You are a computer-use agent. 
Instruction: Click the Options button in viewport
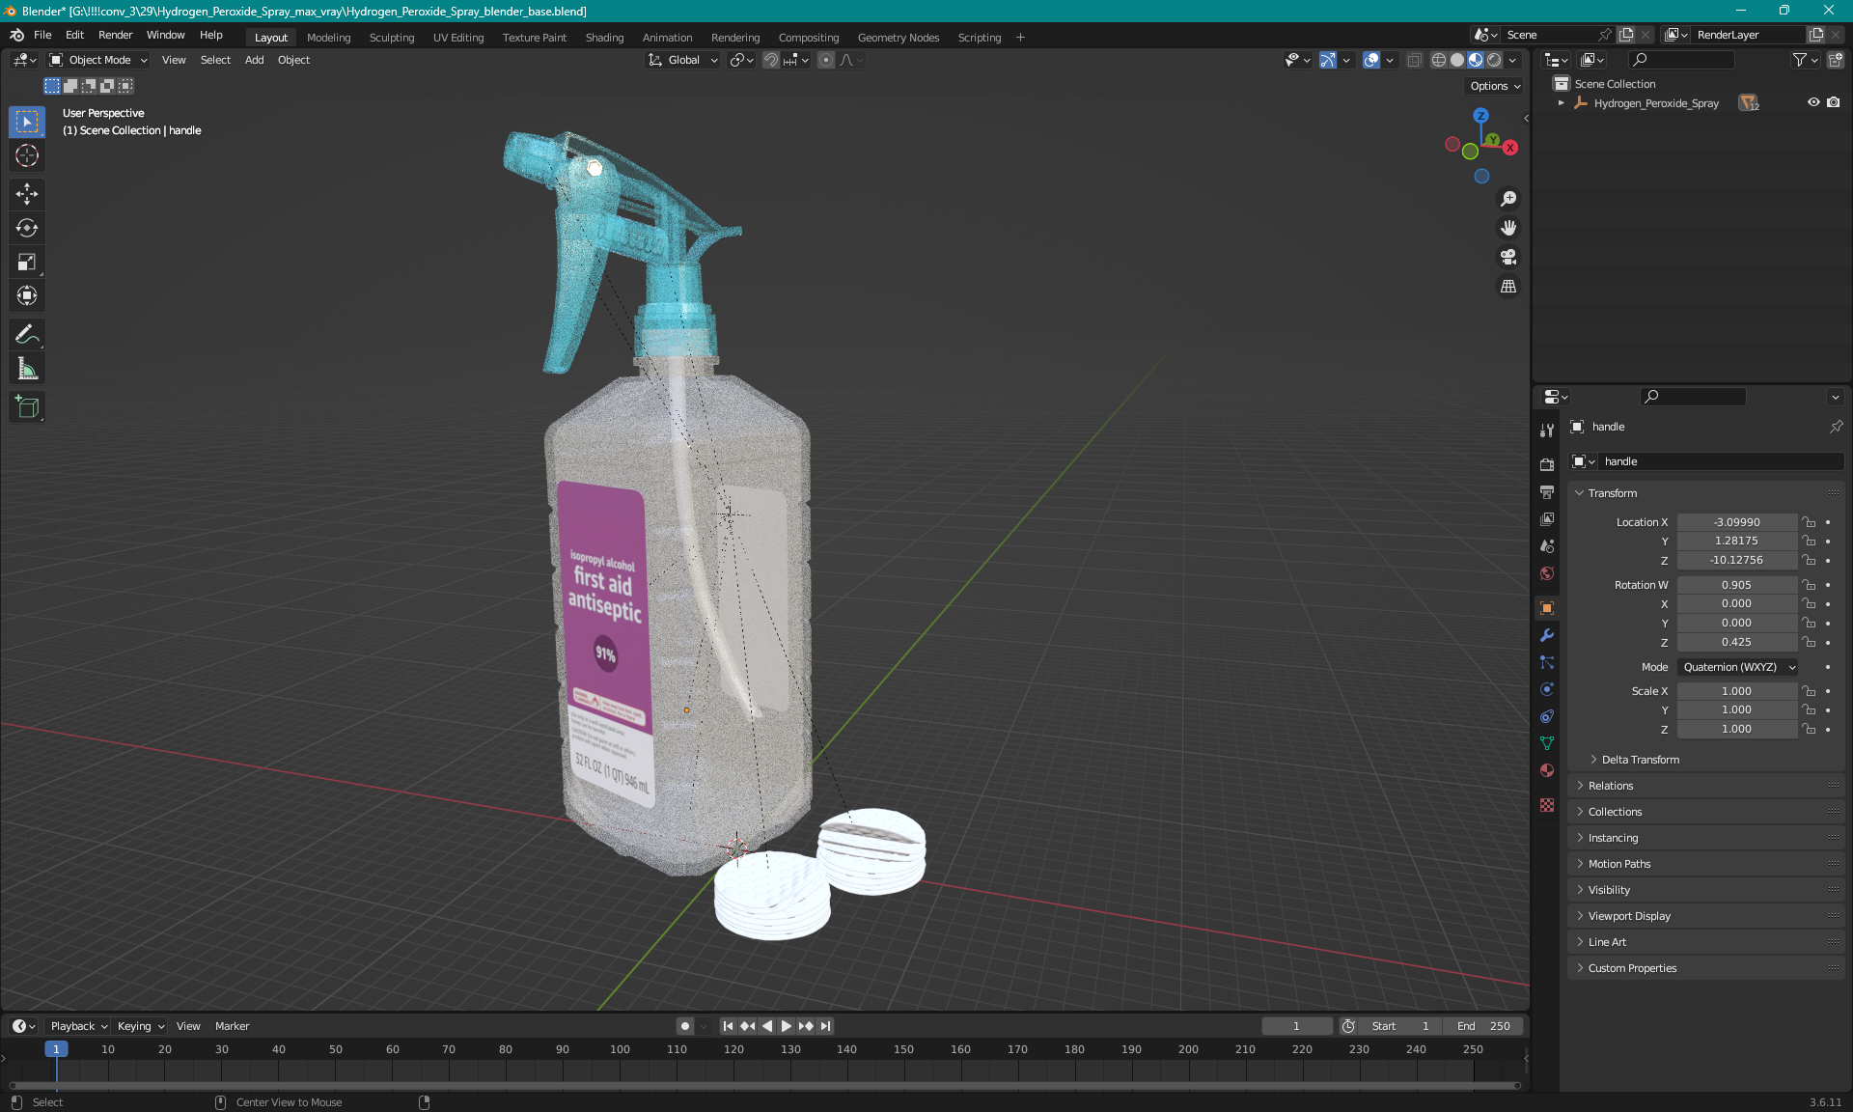tap(1494, 86)
